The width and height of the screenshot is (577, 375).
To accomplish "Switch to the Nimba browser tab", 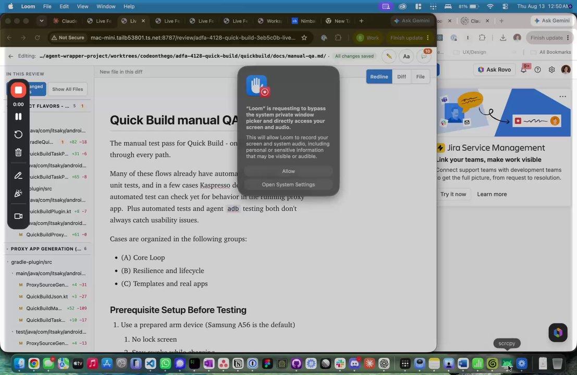I will (x=304, y=21).
